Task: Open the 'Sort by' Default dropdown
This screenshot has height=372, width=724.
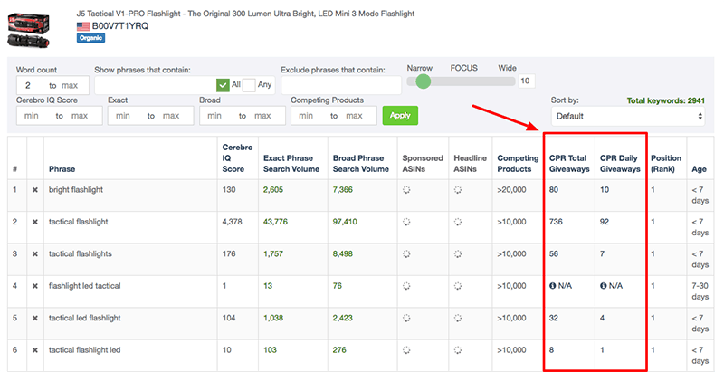Action: click(x=626, y=116)
